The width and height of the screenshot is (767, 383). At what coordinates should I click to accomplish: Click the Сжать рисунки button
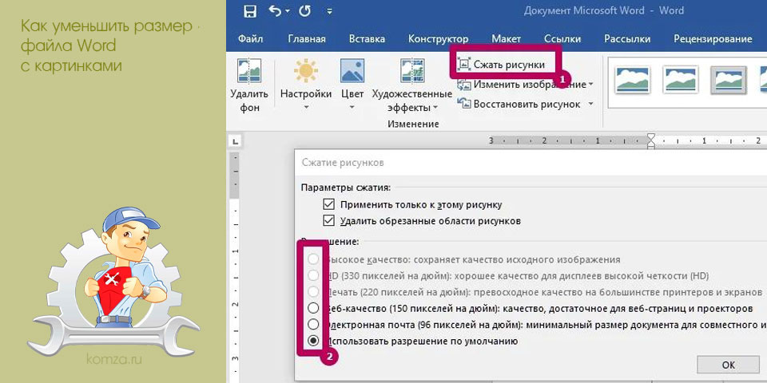click(x=502, y=64)
